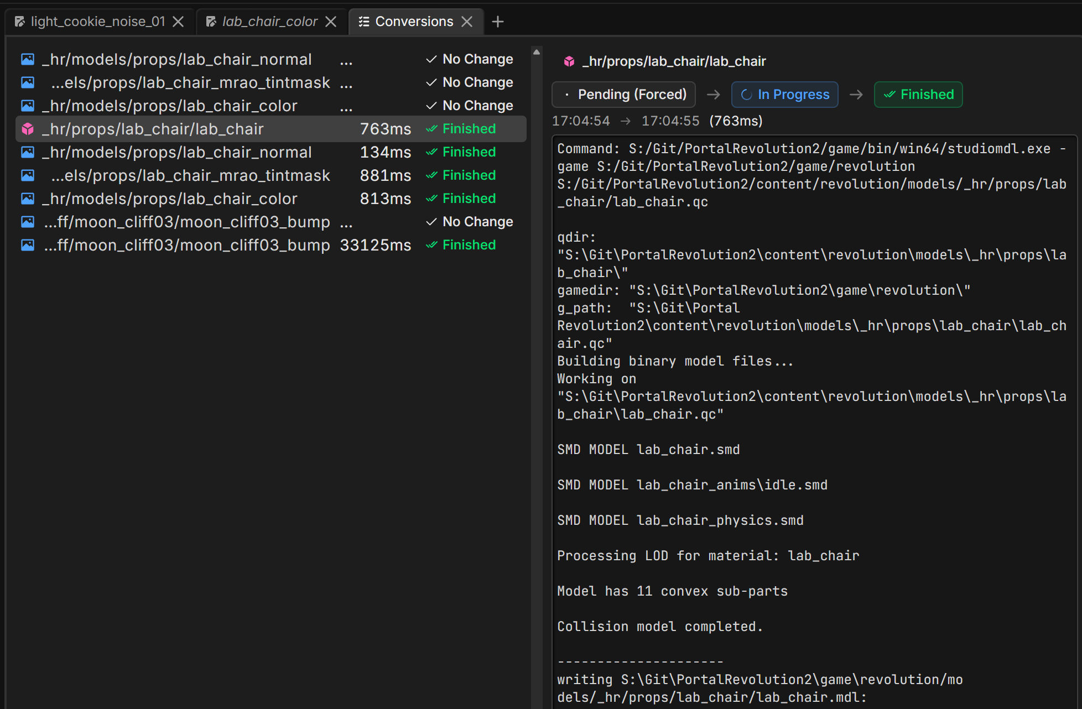Click the In Progress status step
Image resolution: width=1082 pixels, height=709 pixels.
pos(784,95)
